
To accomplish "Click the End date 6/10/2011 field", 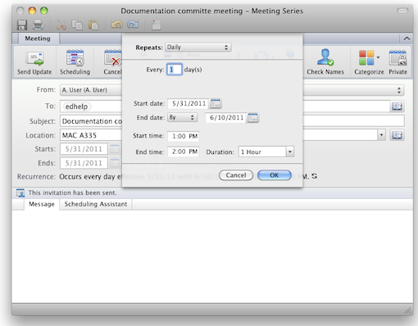I will [x=226, y=118].
